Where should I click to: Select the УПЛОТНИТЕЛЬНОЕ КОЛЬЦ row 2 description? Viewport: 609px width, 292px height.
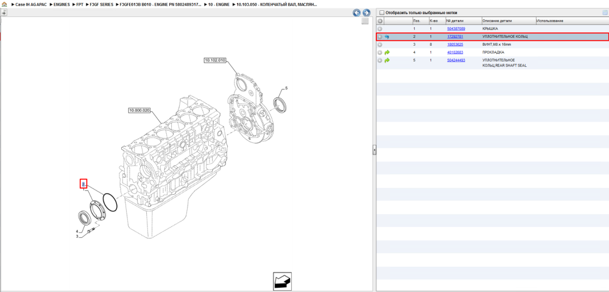pos(505,36)
